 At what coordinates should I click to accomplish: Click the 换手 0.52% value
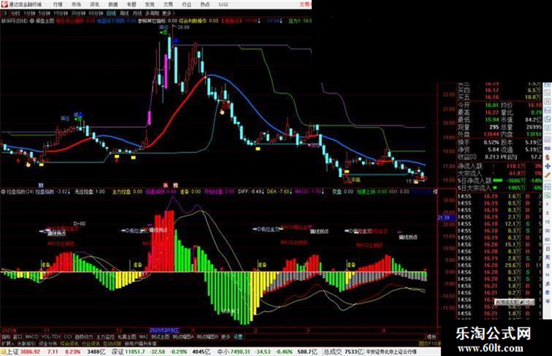[491, 143]
